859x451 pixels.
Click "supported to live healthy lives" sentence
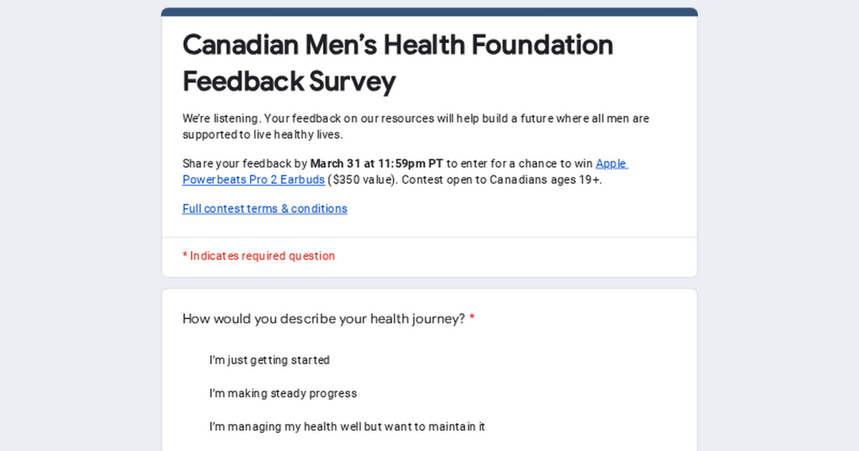coord(263,134)
